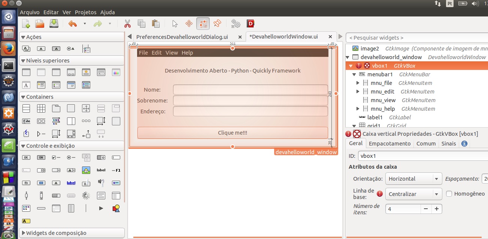The image size is (488, 239).
Task: Activate the pointer selection mode tool
Action: tap(175, 24)
